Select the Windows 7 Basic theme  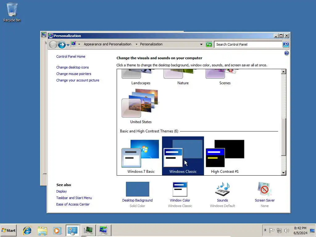tap(141, 156)
